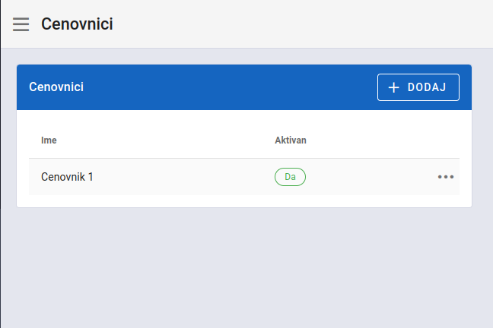Click the grey margin left of the card
The height and width of the screenshot is (328, 493).
(x=9, y=136)
